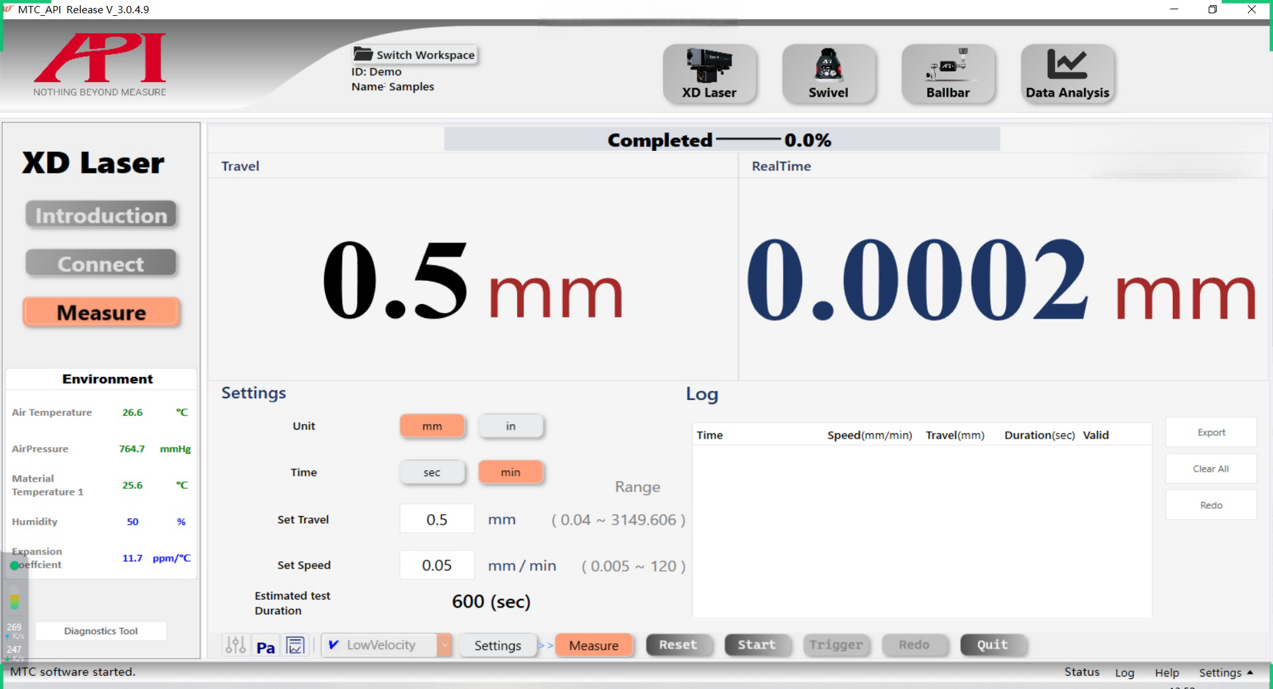Image resolution: width=1273 pixels, height=689 pixels.
Task: Click the Trigger button
Action: point(835,645)
